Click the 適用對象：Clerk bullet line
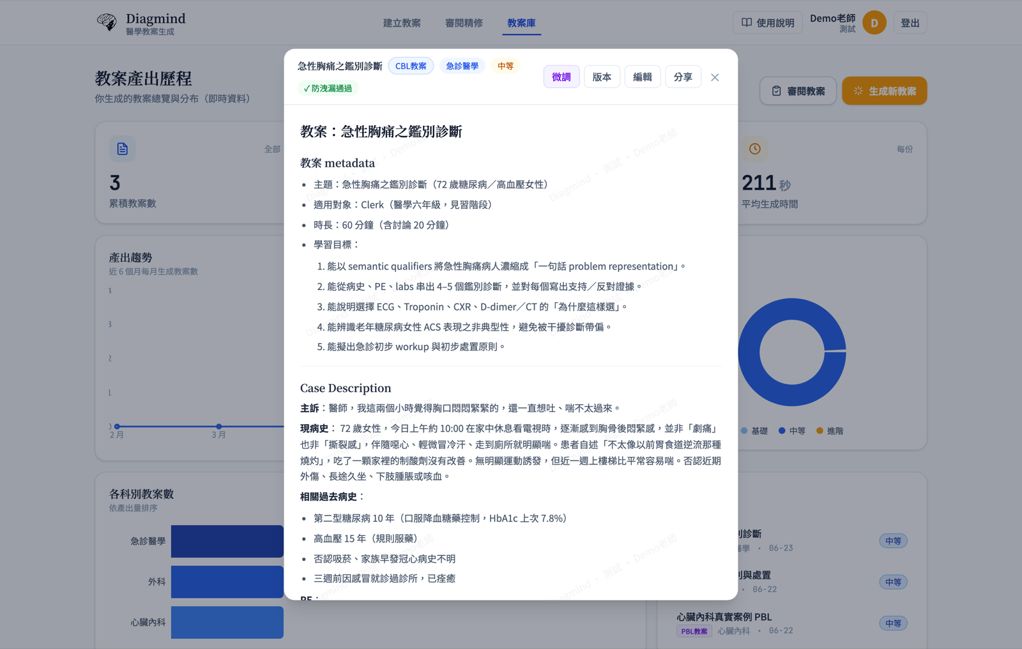 (402, 205)
